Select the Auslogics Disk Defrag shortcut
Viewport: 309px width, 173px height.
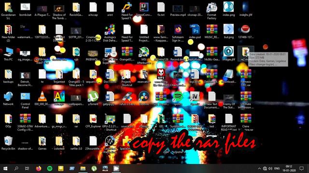(x=110, y=33)
